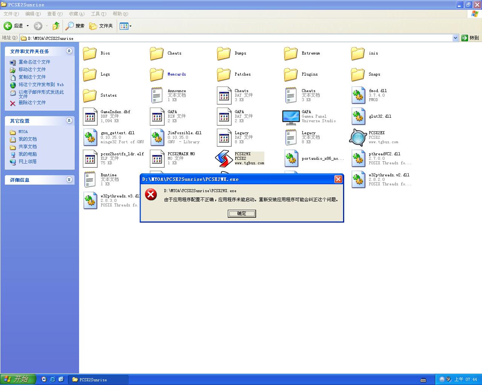Select the PCSX2MAIN.MO file icon
Viewport: 482px width, 385px height.
tap(157, 159)
